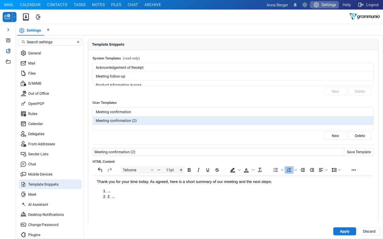Expand the left sidebar chevron
This screenshot has height=239, width=383.
8,30
